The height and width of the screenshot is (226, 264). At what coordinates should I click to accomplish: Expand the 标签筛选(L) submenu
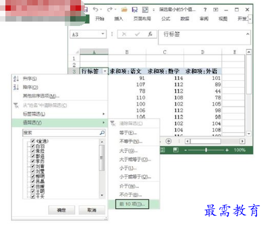point(104,114)
